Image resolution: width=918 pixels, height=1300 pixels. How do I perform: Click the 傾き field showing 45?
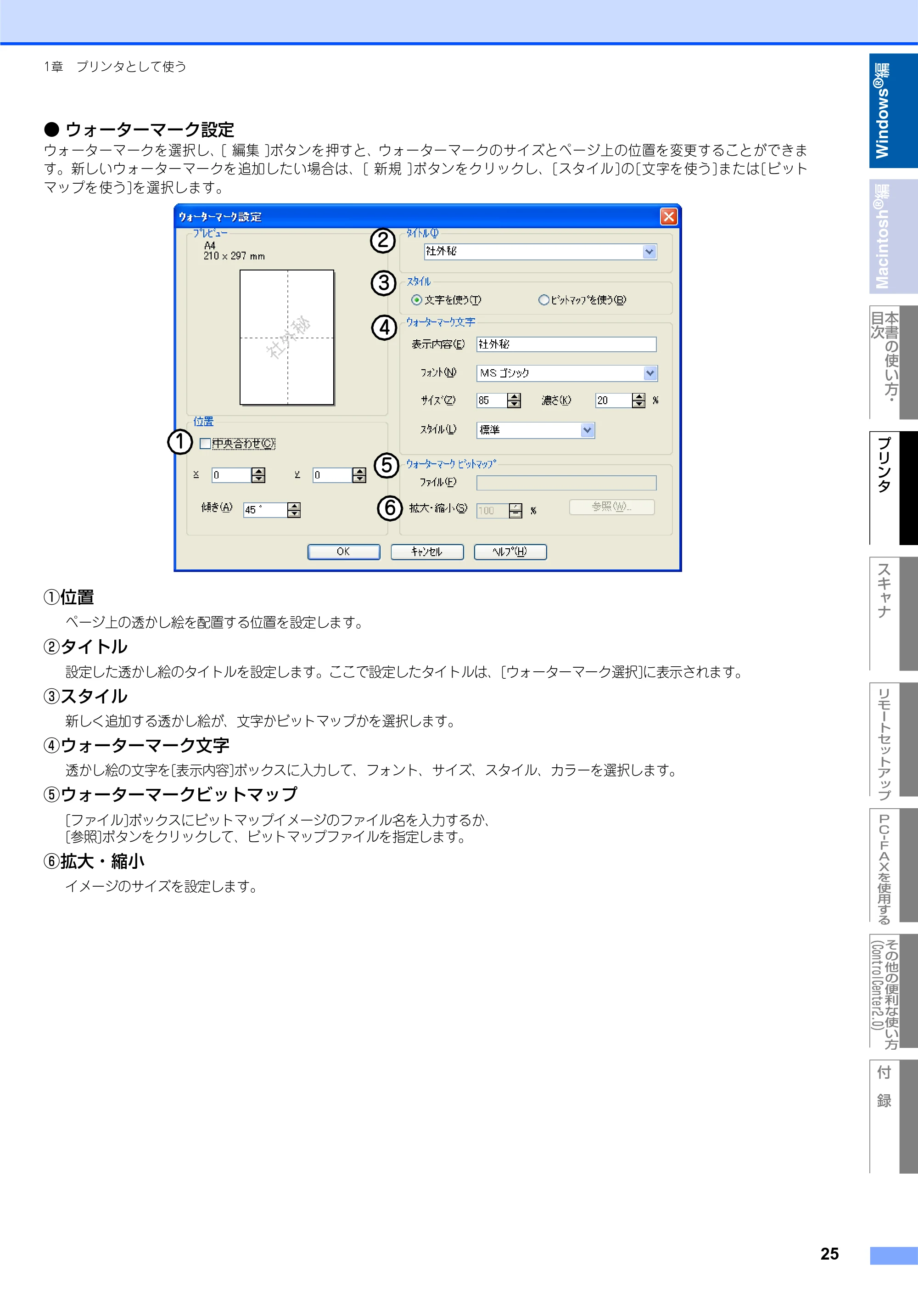265,510
